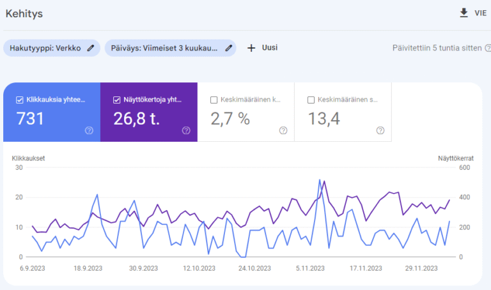Click help icon in Näyttökertoja yhteensä card
491x290 pixels.
(x=186, y=130)
